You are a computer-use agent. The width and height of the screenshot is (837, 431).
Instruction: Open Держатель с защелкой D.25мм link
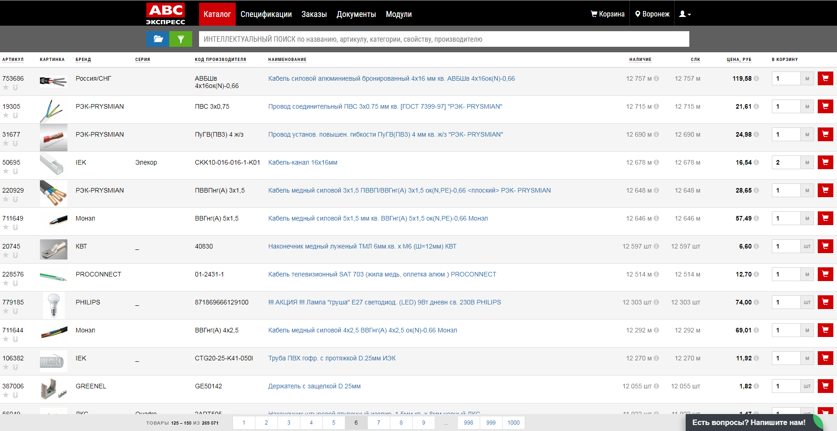tap(314, 386)
